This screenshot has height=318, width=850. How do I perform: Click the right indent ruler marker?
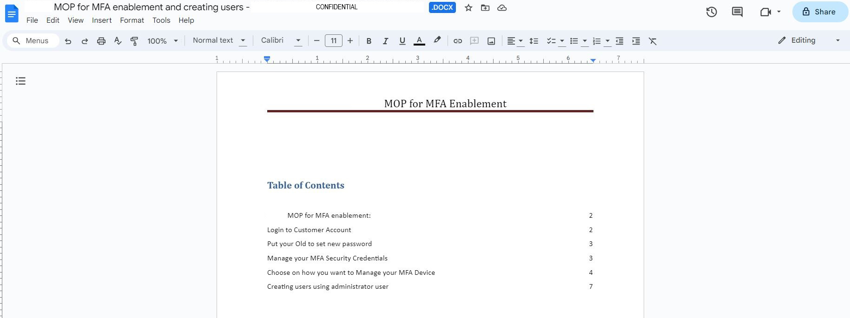[593, 61]
